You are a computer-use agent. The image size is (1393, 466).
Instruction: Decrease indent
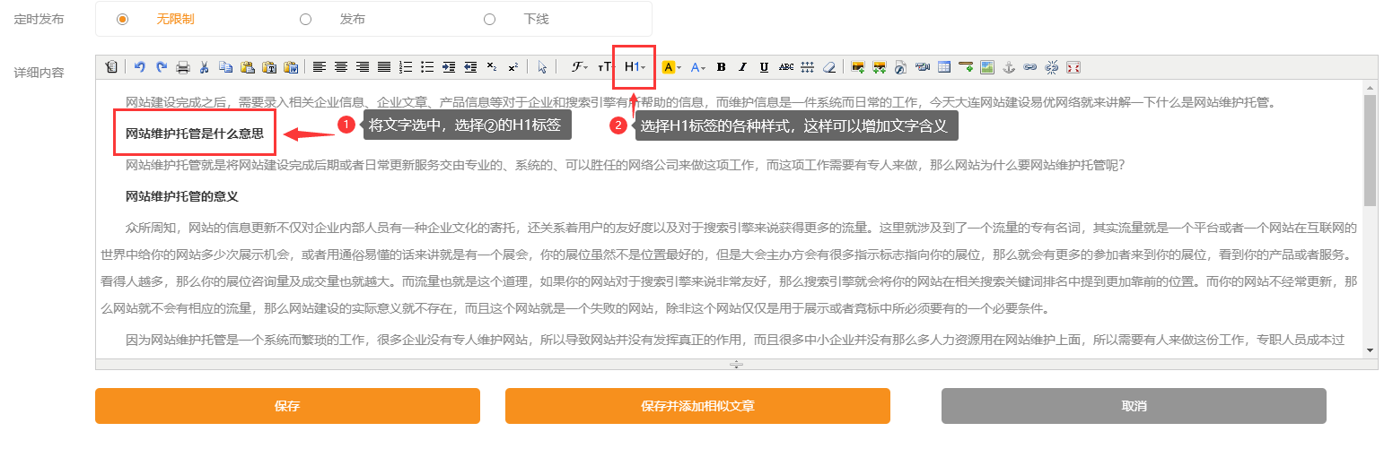pos(470,67)
